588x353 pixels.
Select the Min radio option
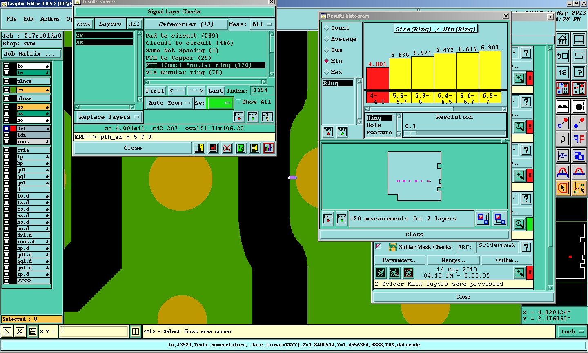[x=326, y=61]
